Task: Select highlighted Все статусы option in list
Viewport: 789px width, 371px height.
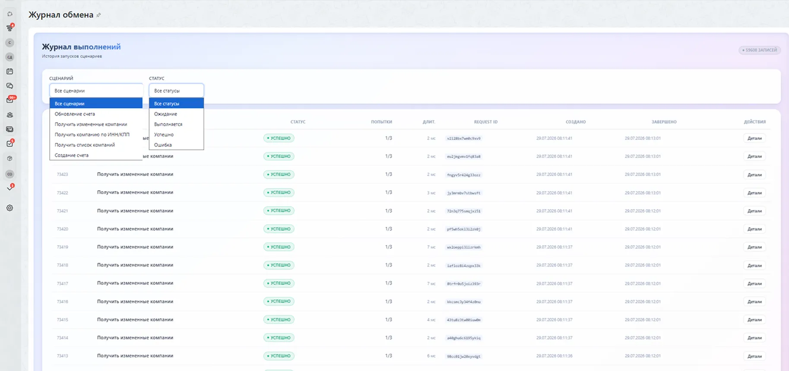Action: [176, 104]
